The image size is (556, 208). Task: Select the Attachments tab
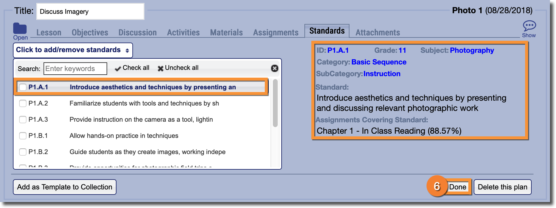click(x=378, y=32)
